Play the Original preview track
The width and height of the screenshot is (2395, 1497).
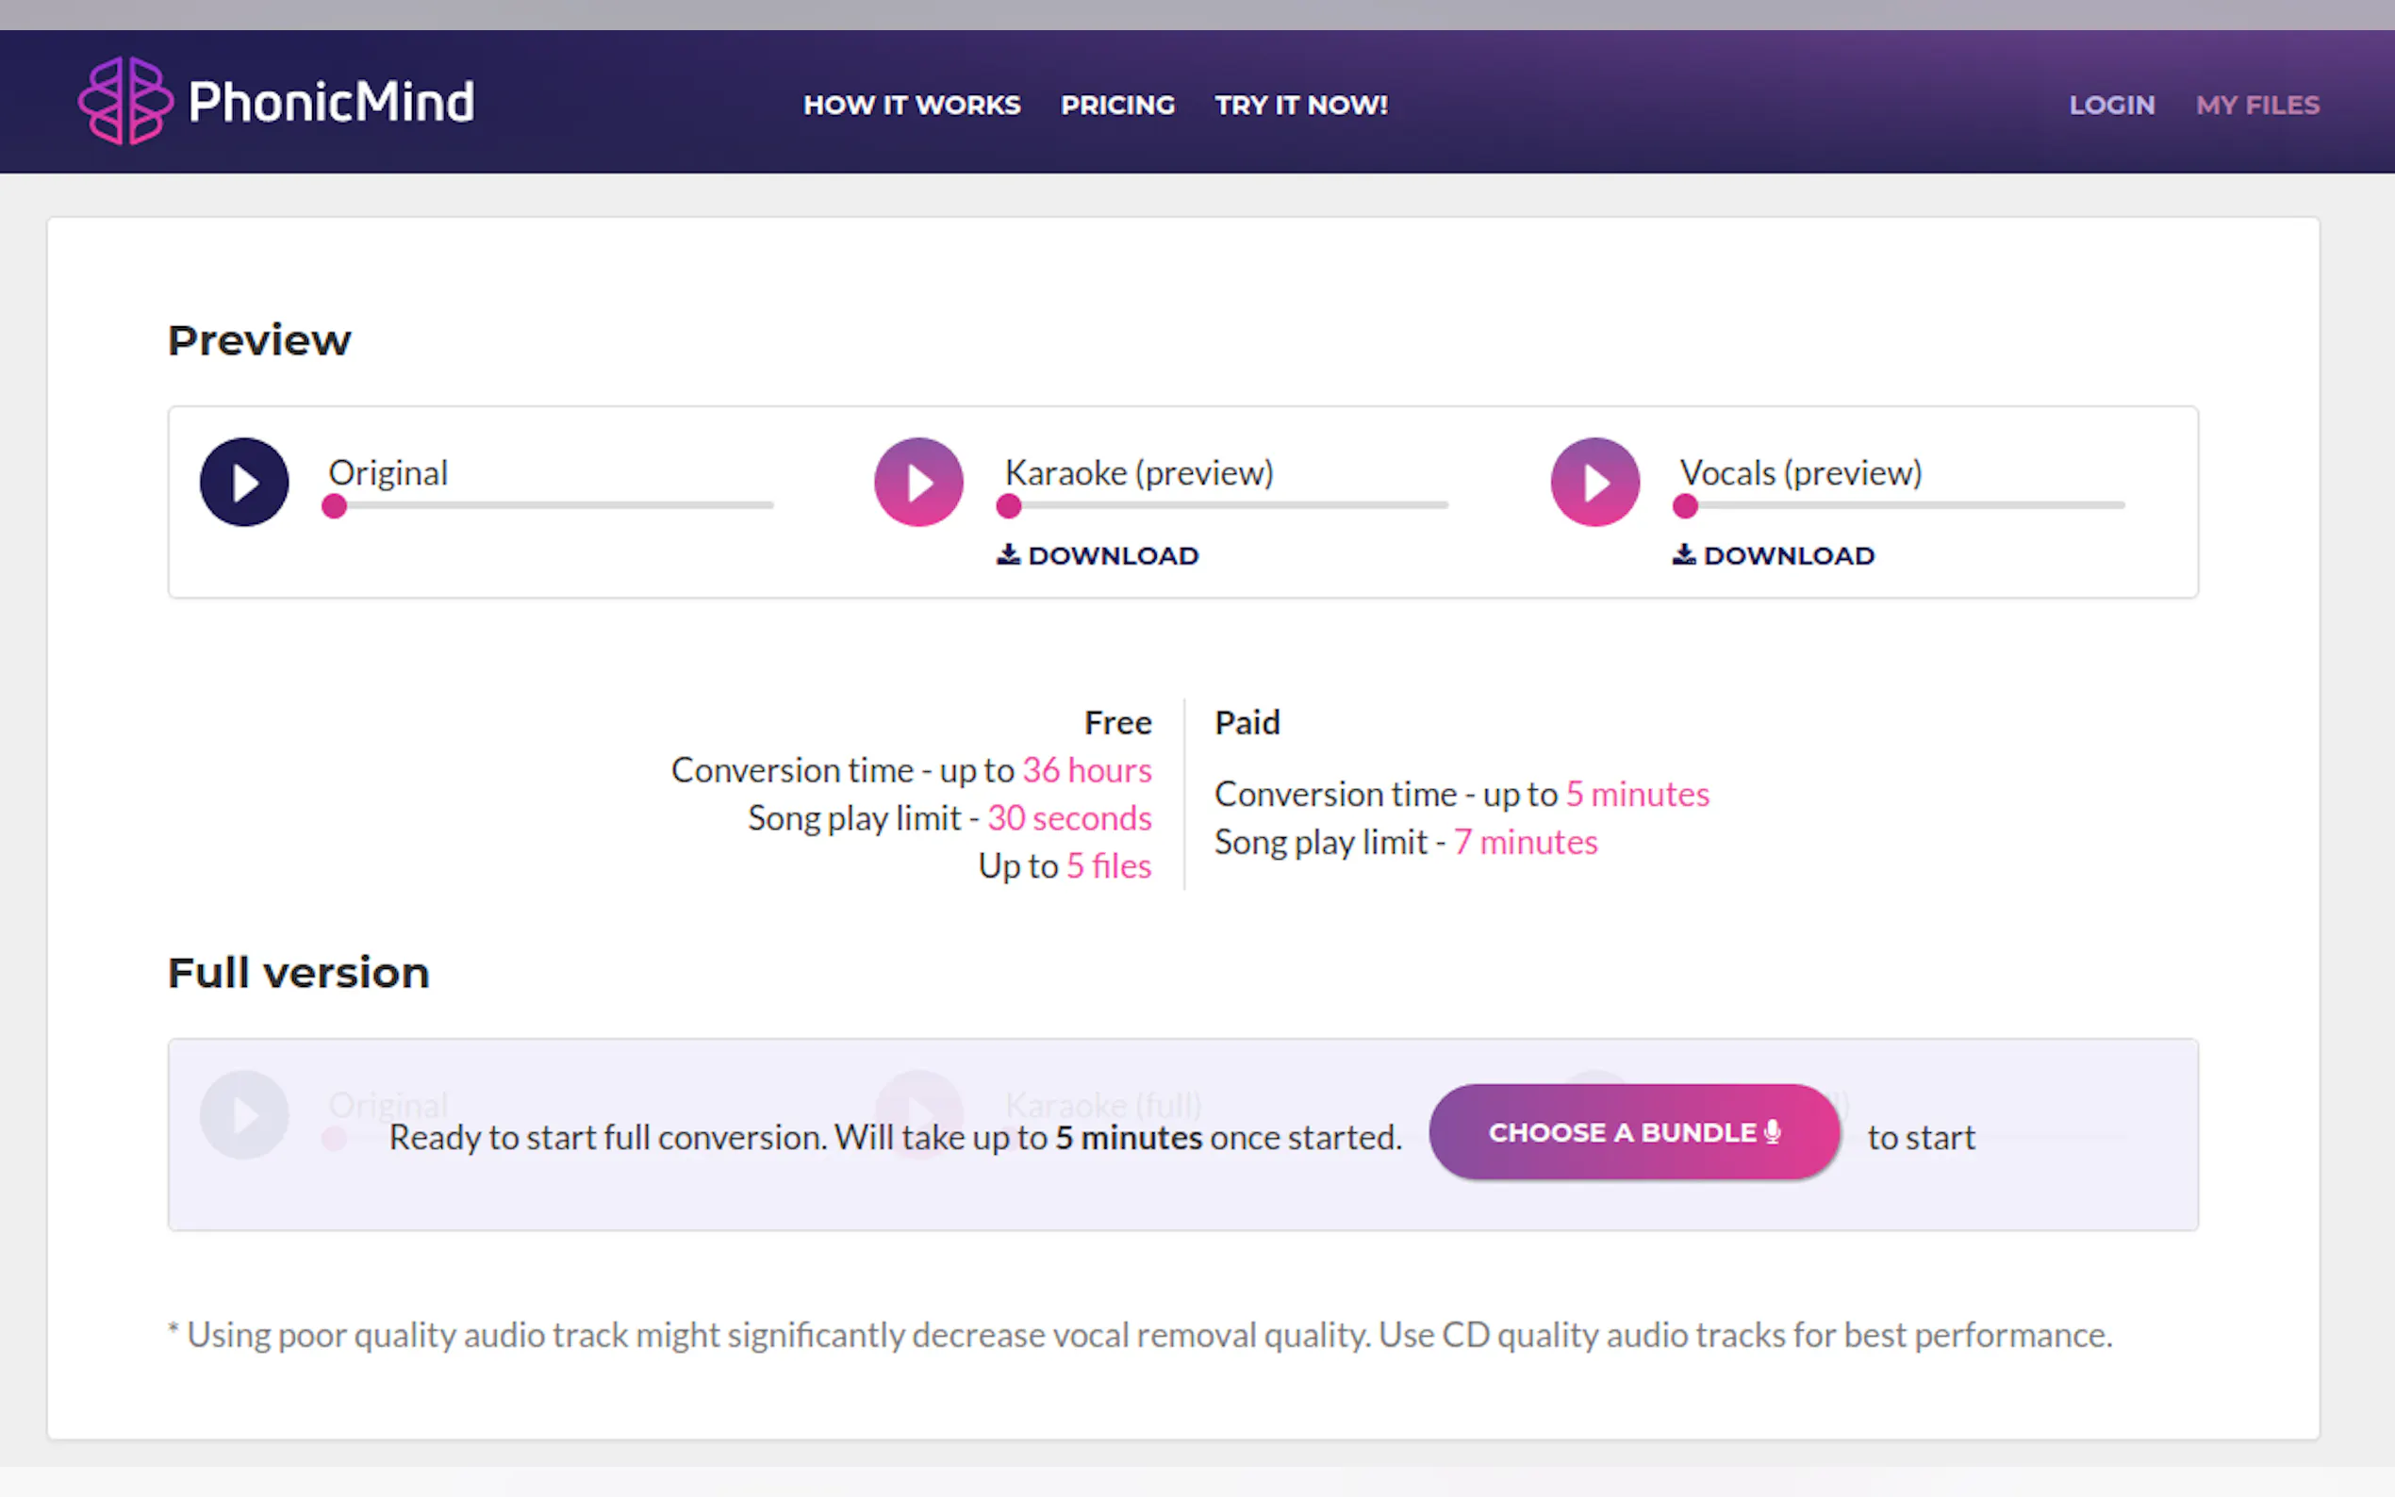(x=243, y=482)
